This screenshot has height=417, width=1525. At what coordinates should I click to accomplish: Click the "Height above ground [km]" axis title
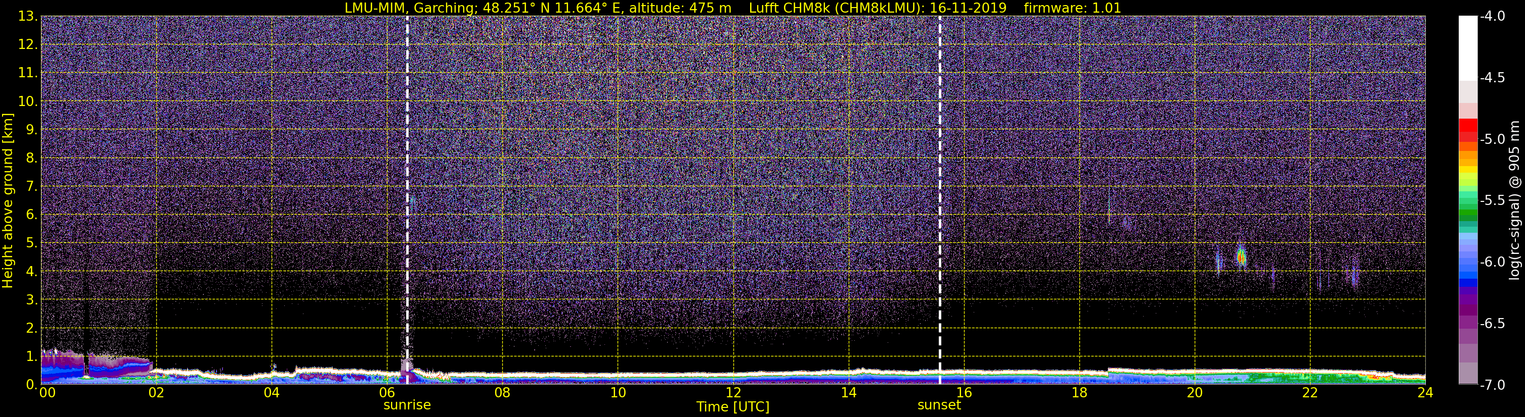point(8,200)
